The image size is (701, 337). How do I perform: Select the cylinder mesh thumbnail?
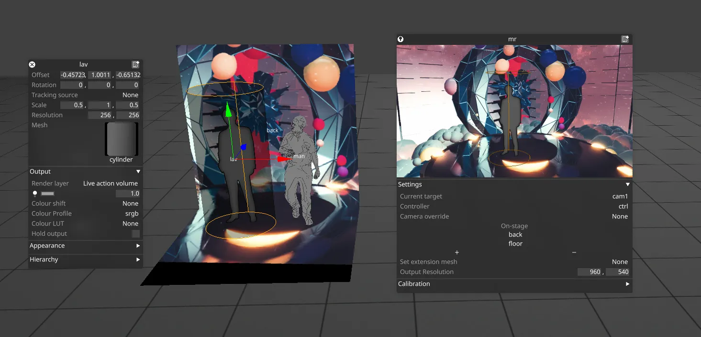tap(121, 139)
